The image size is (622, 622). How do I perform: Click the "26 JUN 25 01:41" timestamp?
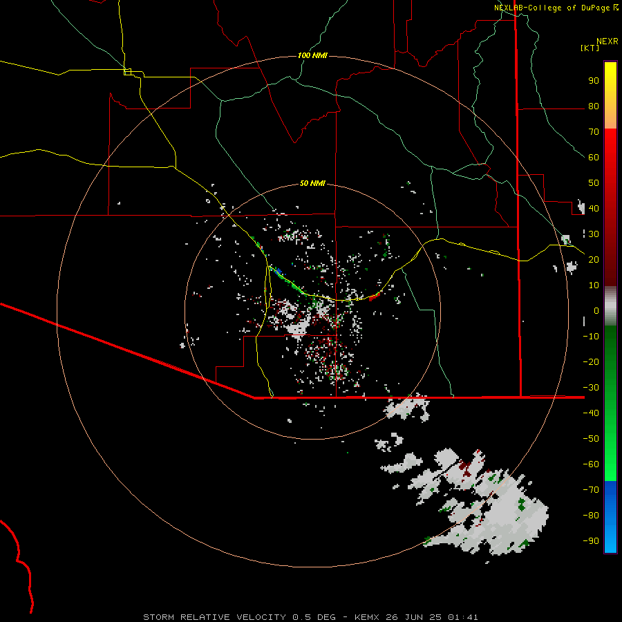pos(431,617)
